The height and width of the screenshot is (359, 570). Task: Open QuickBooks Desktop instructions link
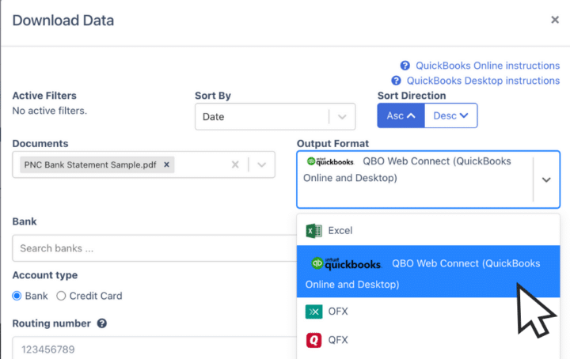click(x=483, y=81)
